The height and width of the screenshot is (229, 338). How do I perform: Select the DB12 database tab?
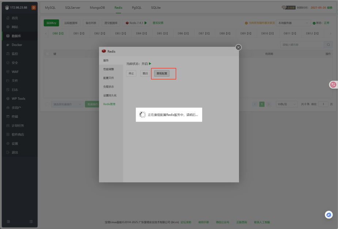coord(312,33)
